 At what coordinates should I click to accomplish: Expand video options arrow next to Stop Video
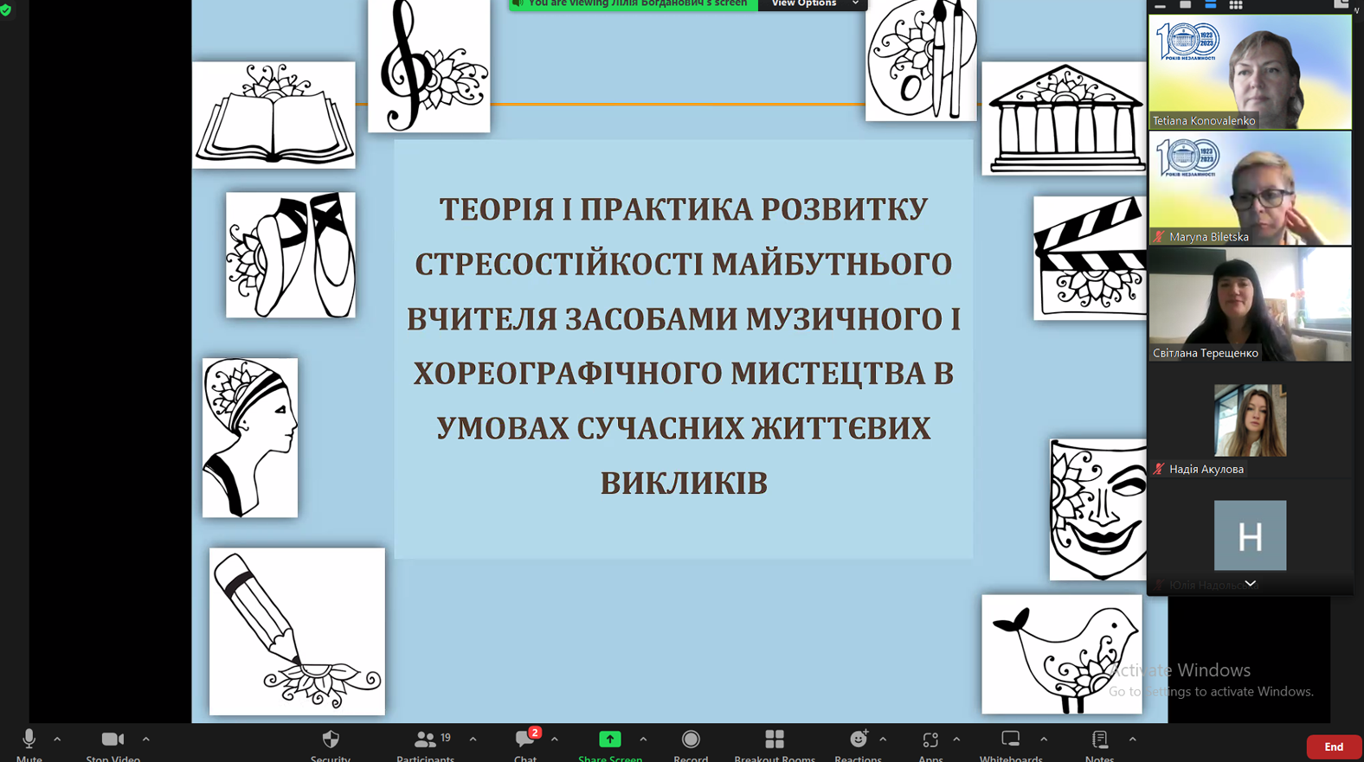(146, 740)
